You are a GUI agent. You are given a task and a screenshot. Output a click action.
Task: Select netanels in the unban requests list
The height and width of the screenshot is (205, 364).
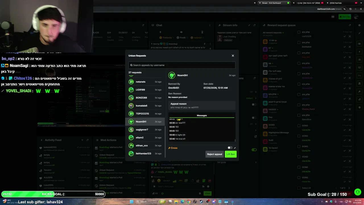[x=145, y=82]
